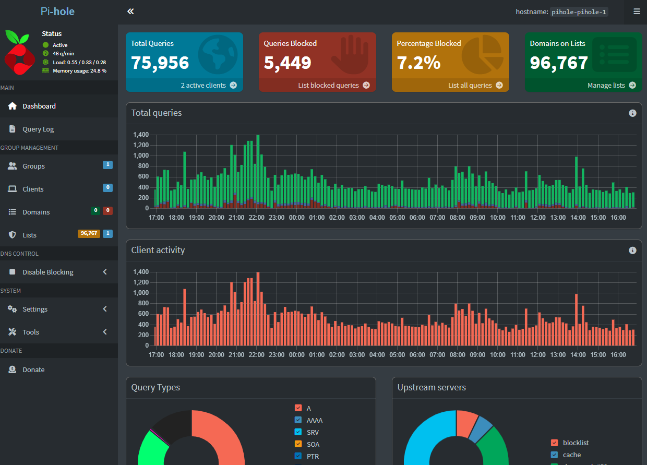This screenshot has width=647, height=465.
Task: Toggle the AAAA query type checkbox
Action: 298,420
